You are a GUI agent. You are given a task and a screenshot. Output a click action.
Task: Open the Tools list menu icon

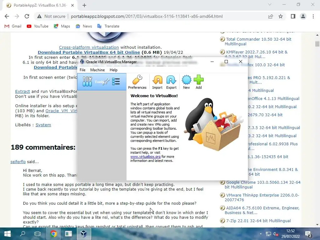click(x=116, y=82)
